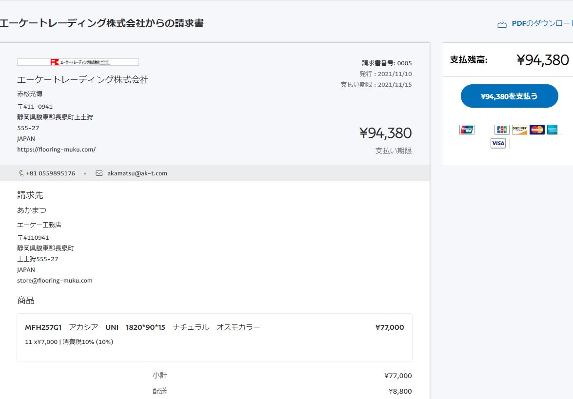
Task: Click the MasterCard icon
Action: [x=537, y=130]
